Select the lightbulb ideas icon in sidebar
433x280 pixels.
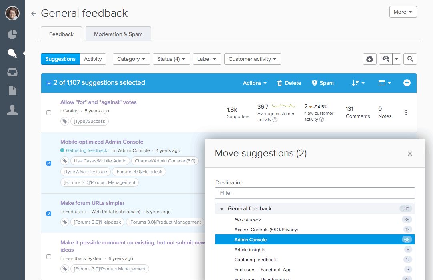tap(12, 52)
